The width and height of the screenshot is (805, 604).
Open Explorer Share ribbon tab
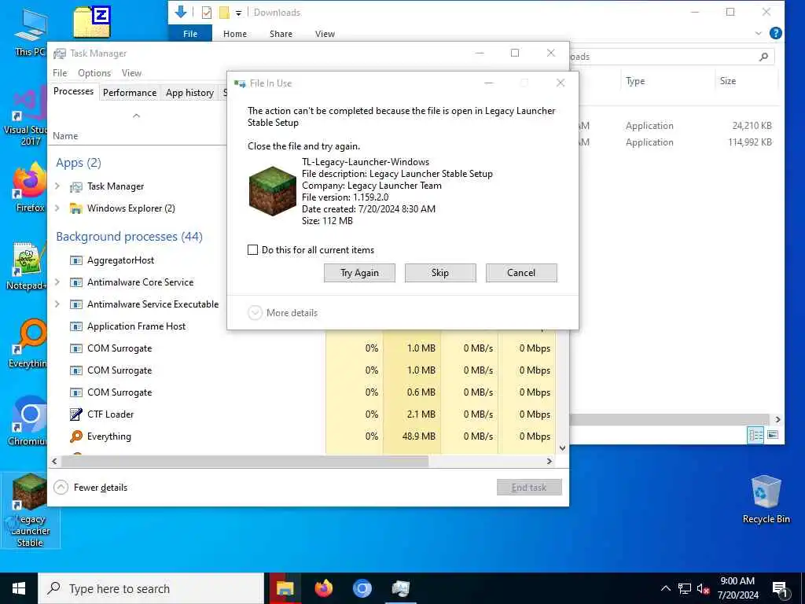(281, 34)
